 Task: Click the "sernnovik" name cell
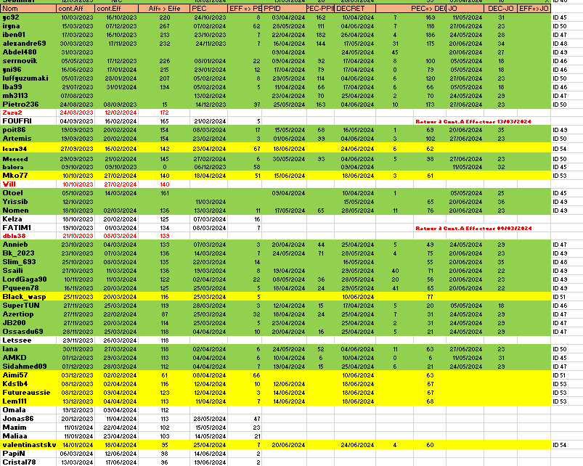(28, 61)
